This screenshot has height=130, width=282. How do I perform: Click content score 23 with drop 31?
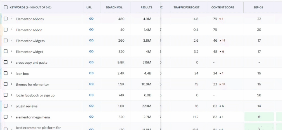[x=219, y=84]
